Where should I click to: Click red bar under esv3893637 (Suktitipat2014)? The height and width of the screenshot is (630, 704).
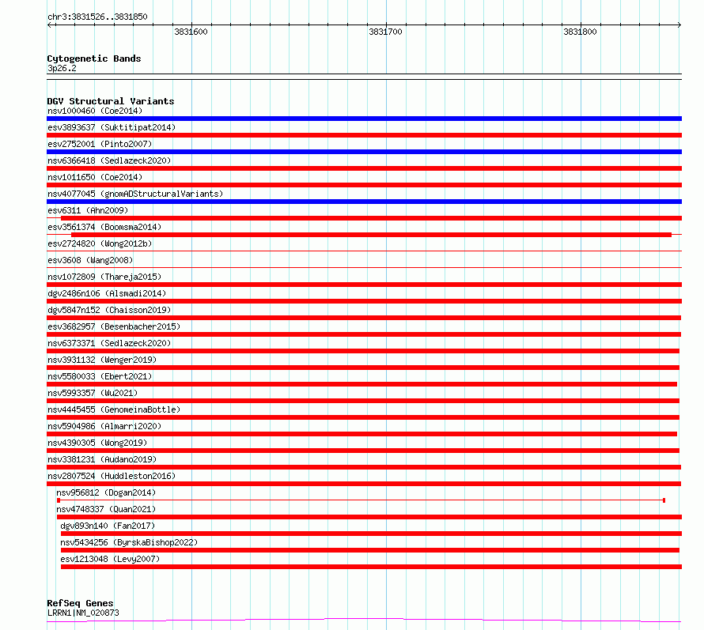click(364, 135)
